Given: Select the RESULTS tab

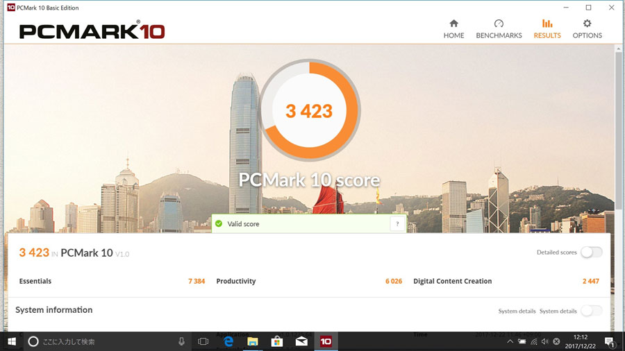Looking at the screenshot, I should (547, 29).
